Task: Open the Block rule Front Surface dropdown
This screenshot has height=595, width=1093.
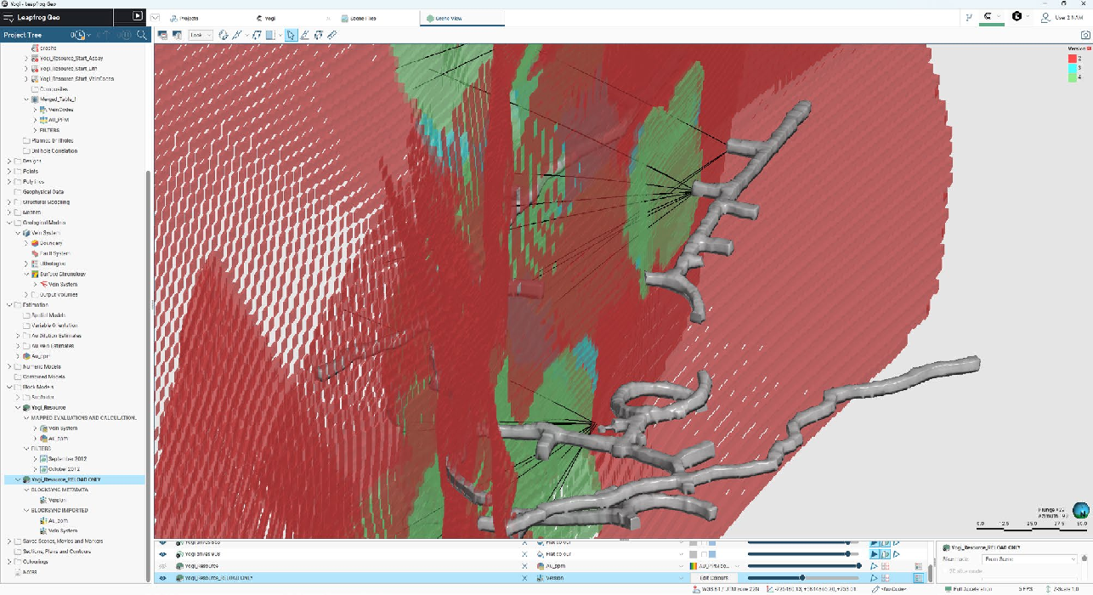Action: [x=1029, y=559]
